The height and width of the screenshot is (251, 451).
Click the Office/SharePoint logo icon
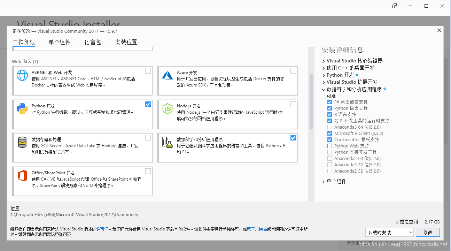(22, 176)
